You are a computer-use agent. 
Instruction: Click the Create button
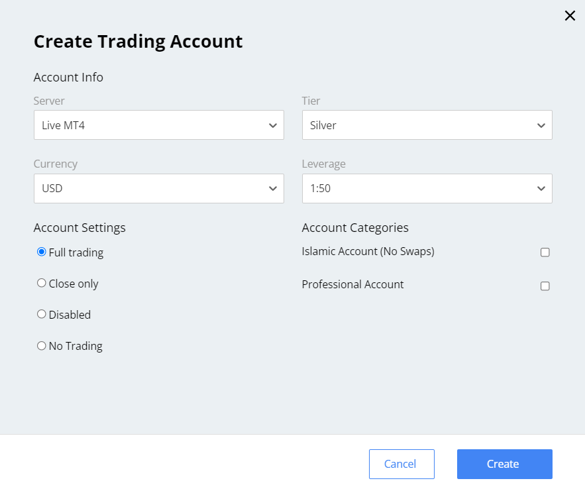[x=504, y=464]
